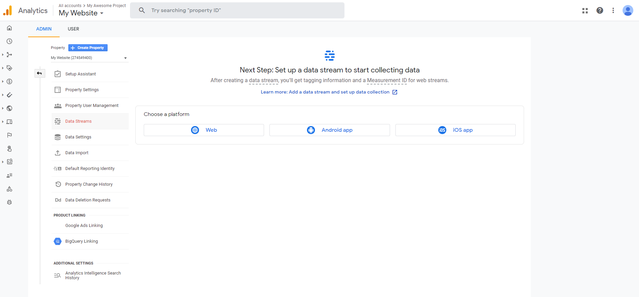The width and height of the screenshot is (639, 297).
Task: Choose the Web platform button
Action: tap(204, 130)
